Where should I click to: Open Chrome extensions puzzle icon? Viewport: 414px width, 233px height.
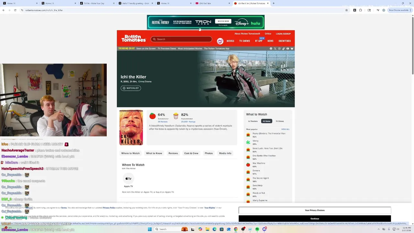tap(361, 10)
